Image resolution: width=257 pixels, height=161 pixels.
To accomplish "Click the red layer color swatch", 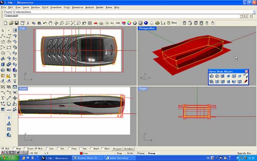I will (81, 153).
